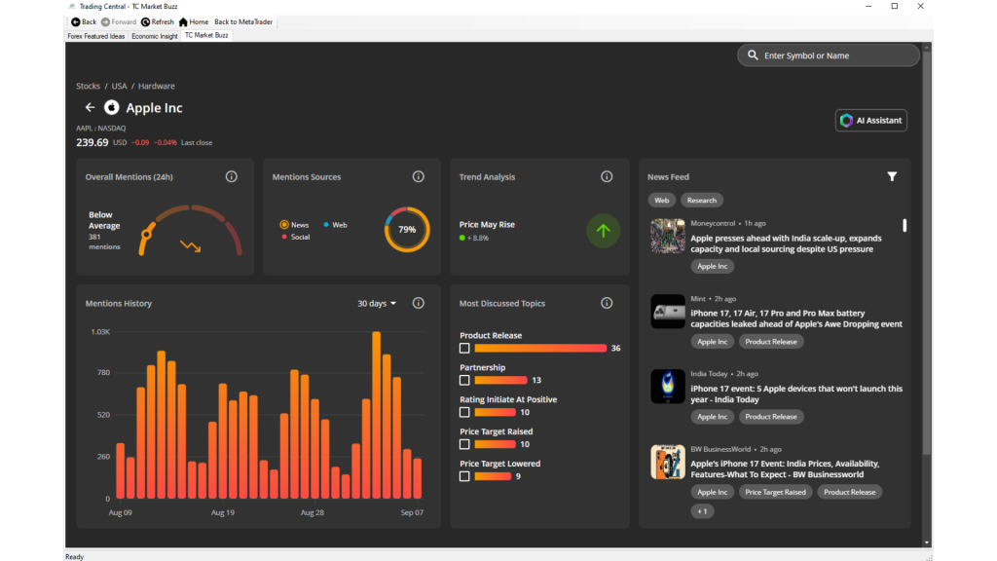Screen dimensions: 997x561
Task: Open the Hardware breadcrumb link
Action: (x=157, y=86)
